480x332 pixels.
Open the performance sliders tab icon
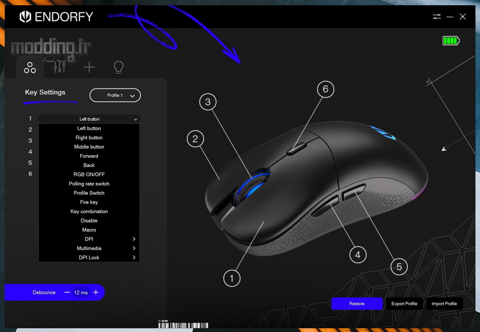click(x=60, y=67)
